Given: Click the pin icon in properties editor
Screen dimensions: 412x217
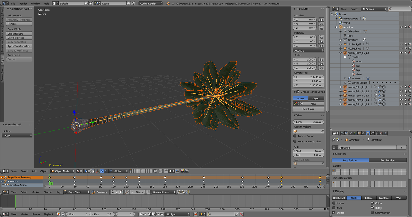Looking at the screenshot, I should pos(333,140).
